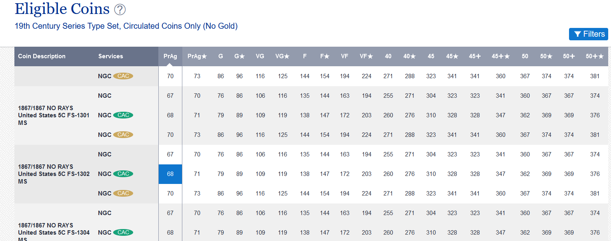The width and height of the screenshot is (611, 241).
Task: Click the highlighted blue 68 PrAg cell
Action: (x=170, y=174)
